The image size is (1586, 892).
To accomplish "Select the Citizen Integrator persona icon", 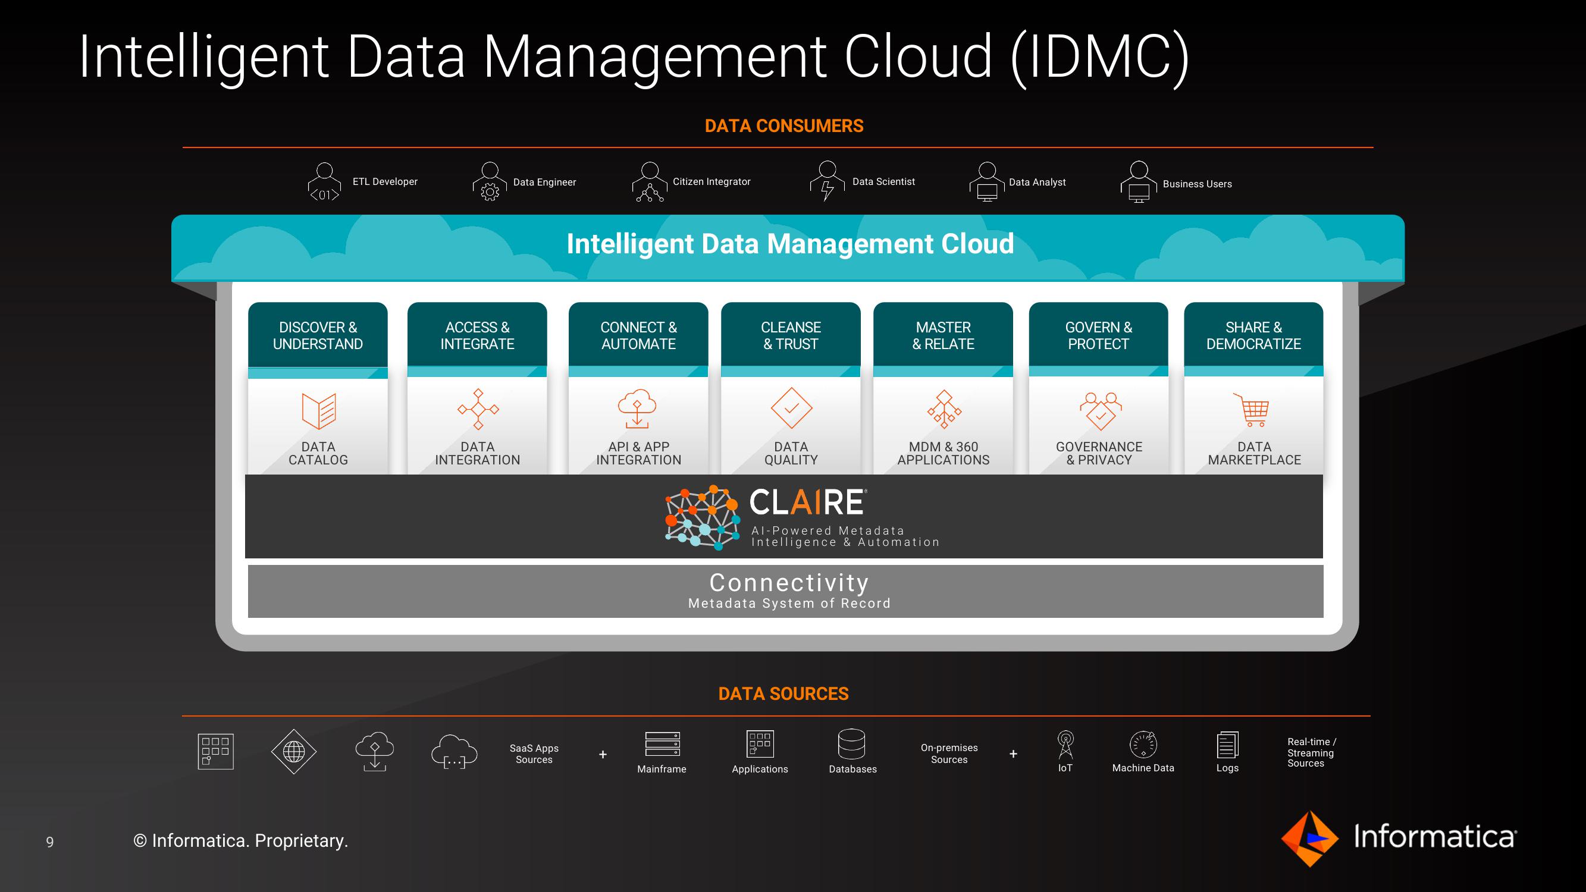I will click(x=650, y=182).
